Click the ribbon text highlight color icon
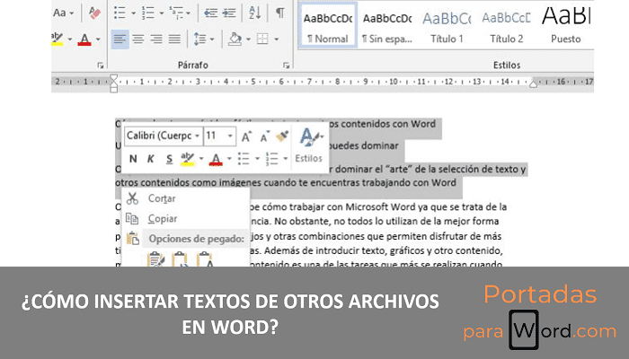The width and height of the screenshot is (629, 359). point(58,39)
